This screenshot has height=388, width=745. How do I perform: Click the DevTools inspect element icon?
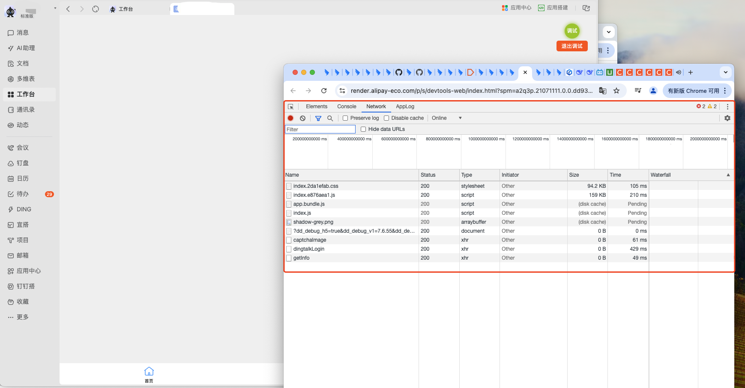tap(291, 107)
